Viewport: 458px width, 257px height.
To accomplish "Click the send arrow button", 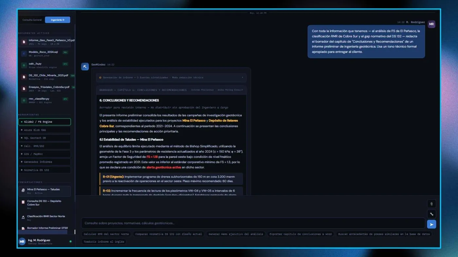I will click(x=432, y=224).
